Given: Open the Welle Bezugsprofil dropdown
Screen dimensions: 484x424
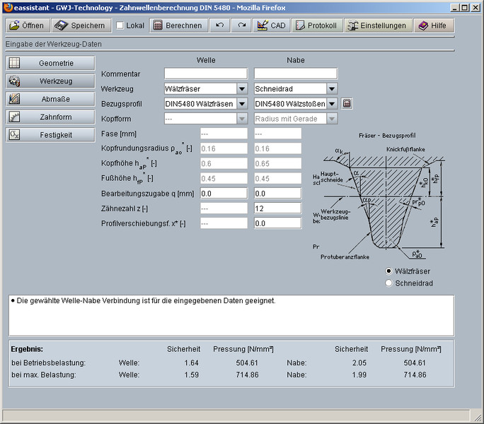Looking at the screenshot, I should pyautogui.click(x=241, y=104).
